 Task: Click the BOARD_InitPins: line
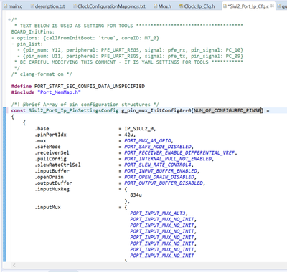(33, 31)
